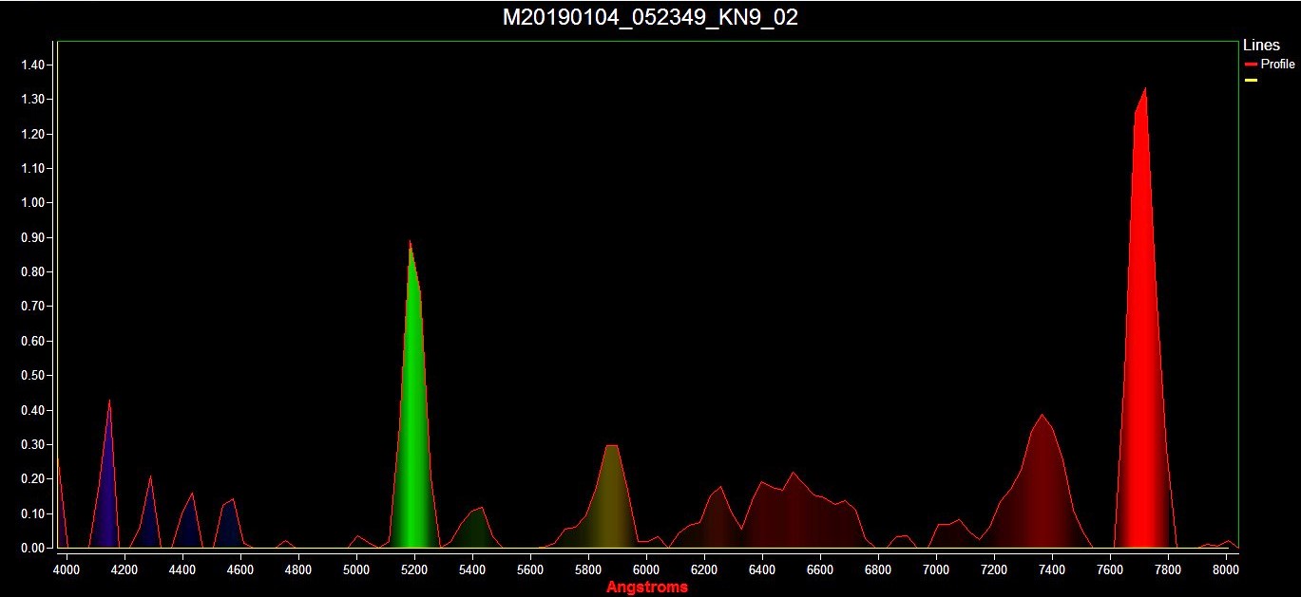The width and height of the screenshot is (1301, 597).
Task: Click the 7400 x-axis tick label
Action: (1052, 570)
